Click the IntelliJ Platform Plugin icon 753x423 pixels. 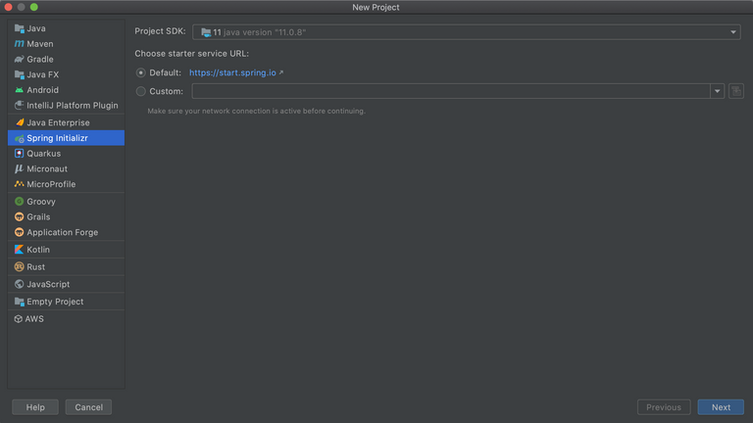coord(20,105)
